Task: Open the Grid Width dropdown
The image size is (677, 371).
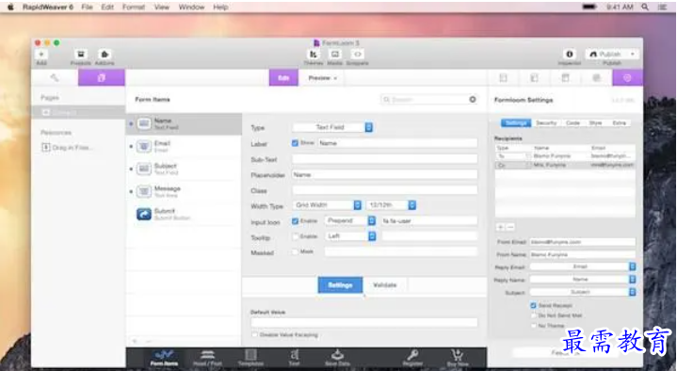Action: (x=328, y=204)
